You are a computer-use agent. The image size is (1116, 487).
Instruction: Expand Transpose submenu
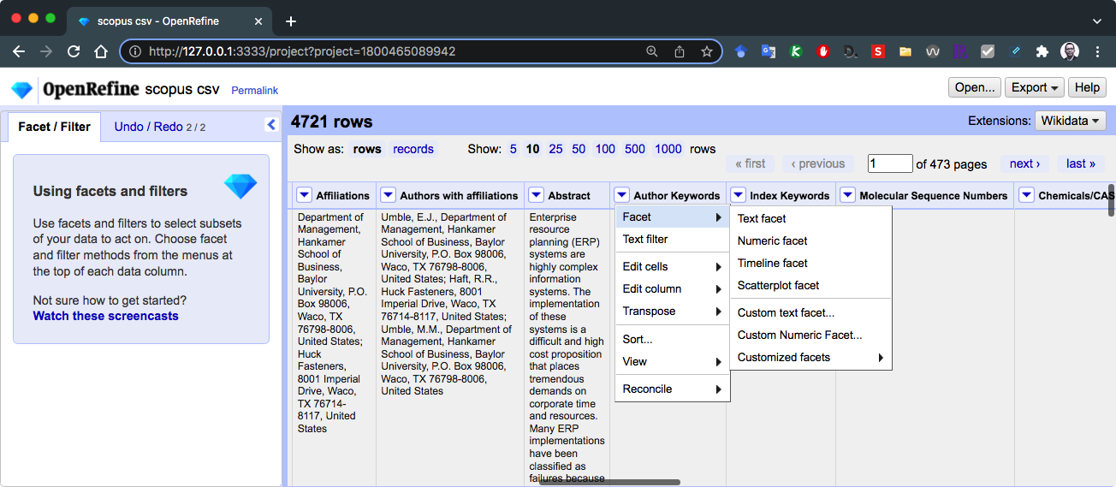click(672, 311)
